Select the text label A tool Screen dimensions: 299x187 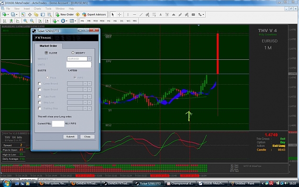(x=161, y=14)
